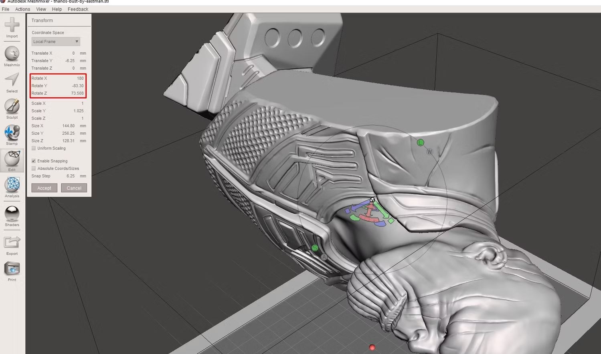Click the Transform panel title
The height and width of the screenshot is (354, 601).
pos(42,20)
